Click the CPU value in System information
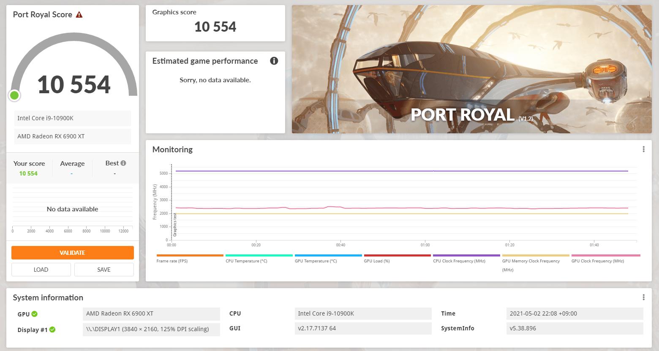This screenshot has height=351, width=659. (363, 314)
